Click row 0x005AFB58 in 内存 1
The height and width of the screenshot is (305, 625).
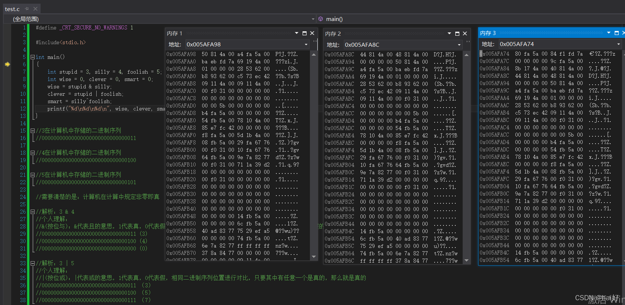tap(233, 231)
